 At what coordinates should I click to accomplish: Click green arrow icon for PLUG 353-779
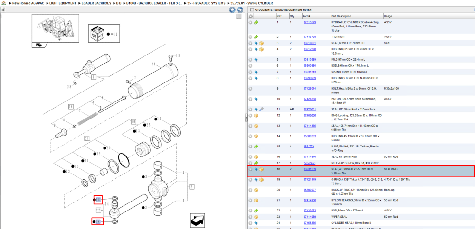click(256, 147)
